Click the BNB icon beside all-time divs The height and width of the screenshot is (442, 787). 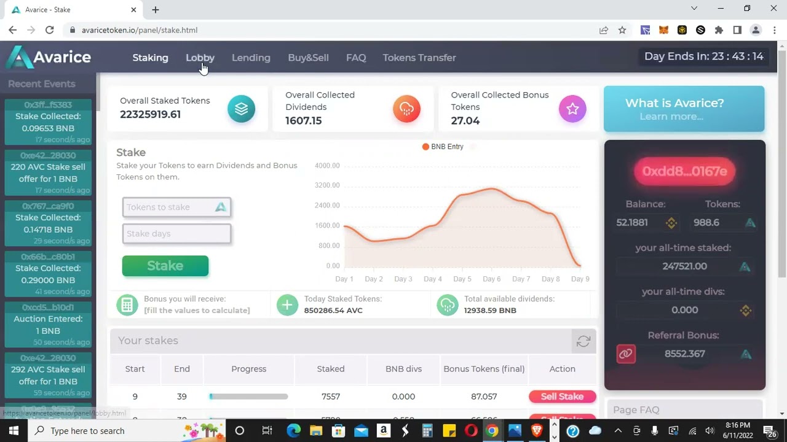point(746,310)
